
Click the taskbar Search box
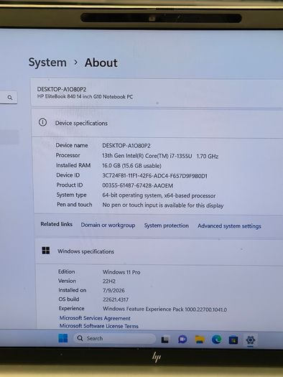pos(115,338)
